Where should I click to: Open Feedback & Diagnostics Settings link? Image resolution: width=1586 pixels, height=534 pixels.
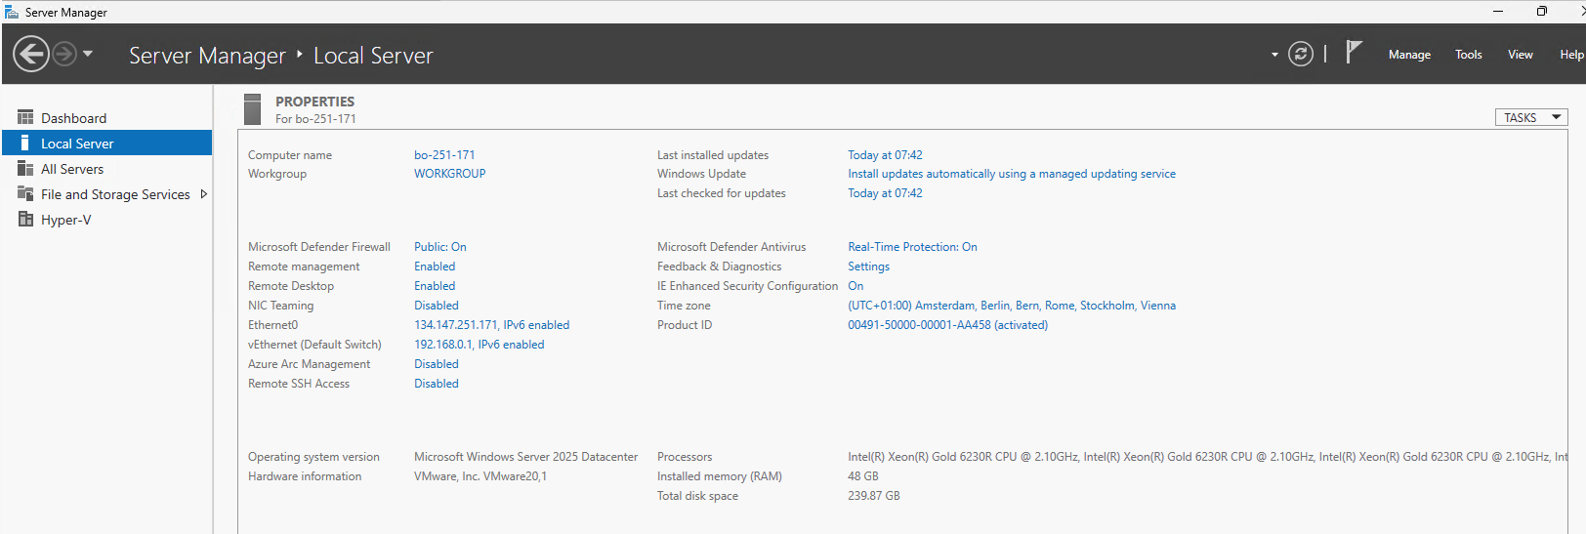[868, 267]
